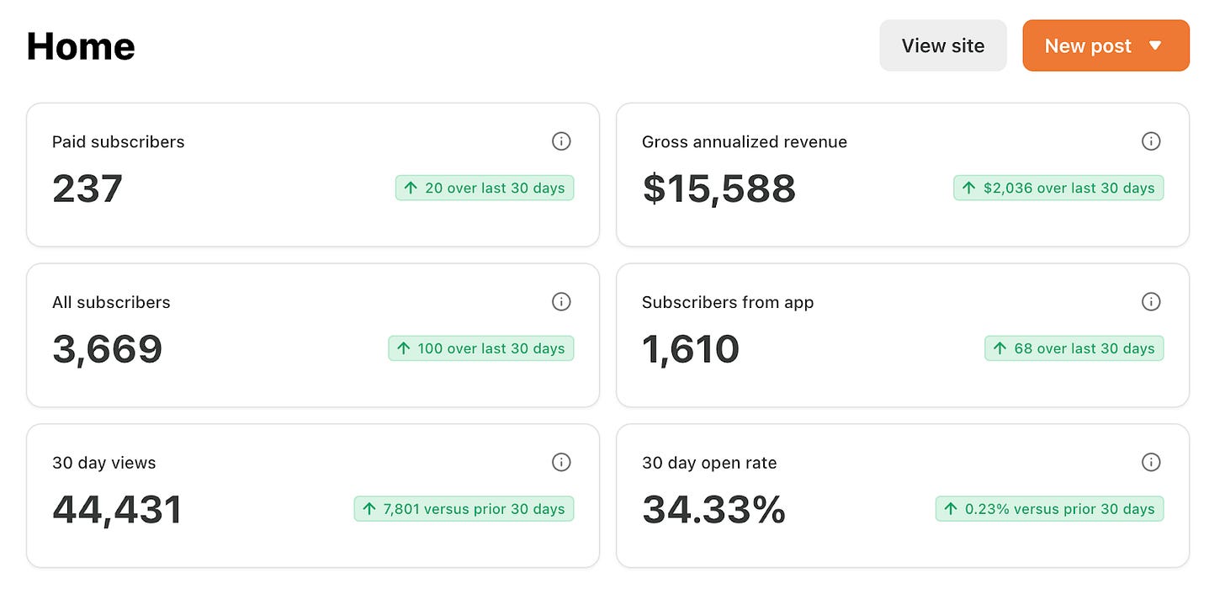The width and height of the screenshot is (1225, 589).
Task: Click info icon on 30 day views
Action: pos(561,462)
